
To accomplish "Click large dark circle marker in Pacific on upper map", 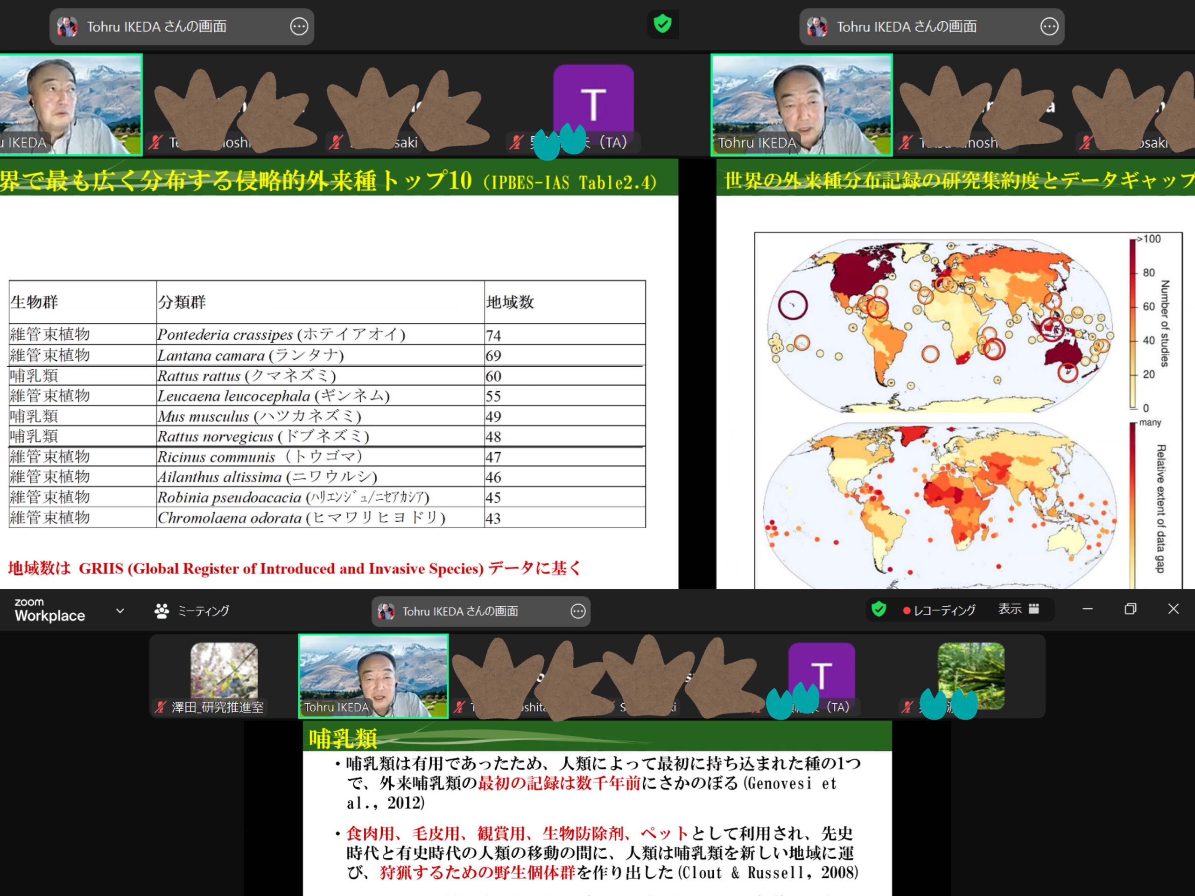I will [793, 305].
